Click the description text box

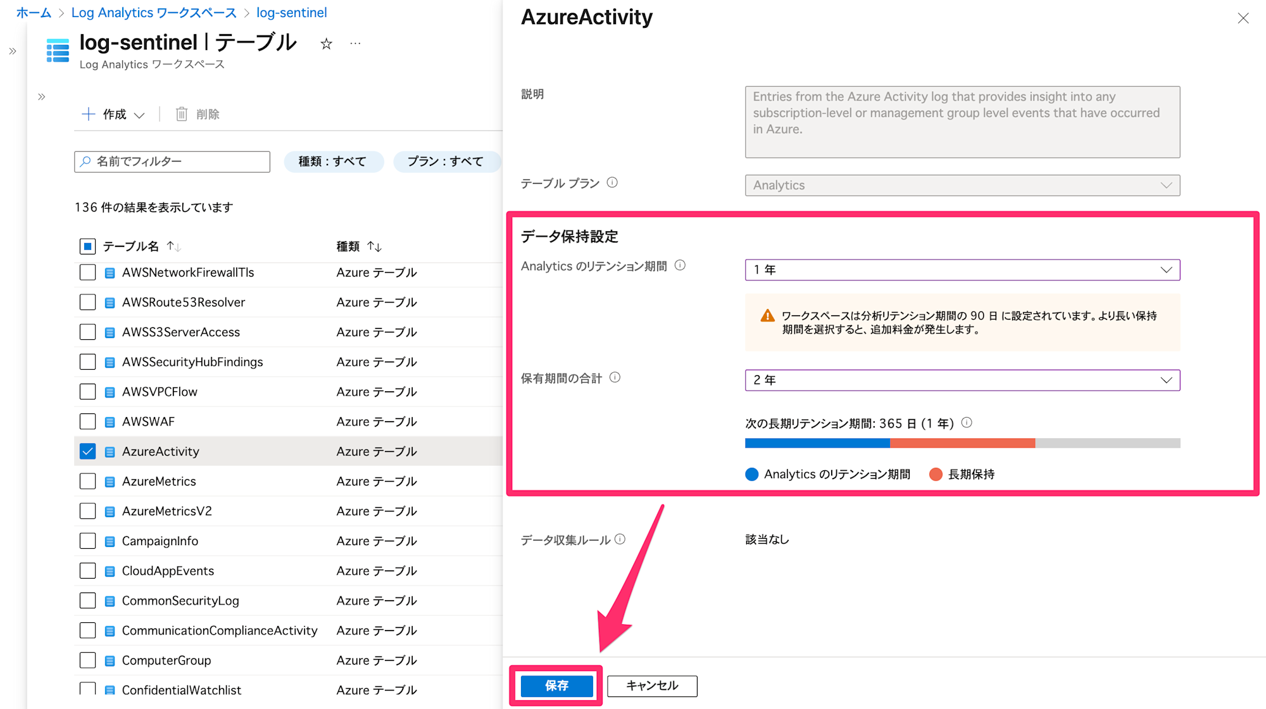coord(962,122)
